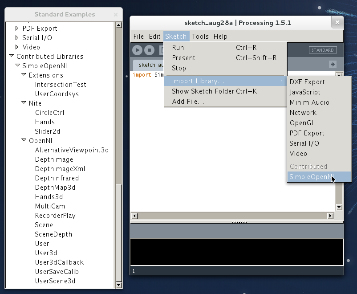Screen dimensions: 357x294
Task: Select the RecorderPlay example
Action: pos(55,215)
